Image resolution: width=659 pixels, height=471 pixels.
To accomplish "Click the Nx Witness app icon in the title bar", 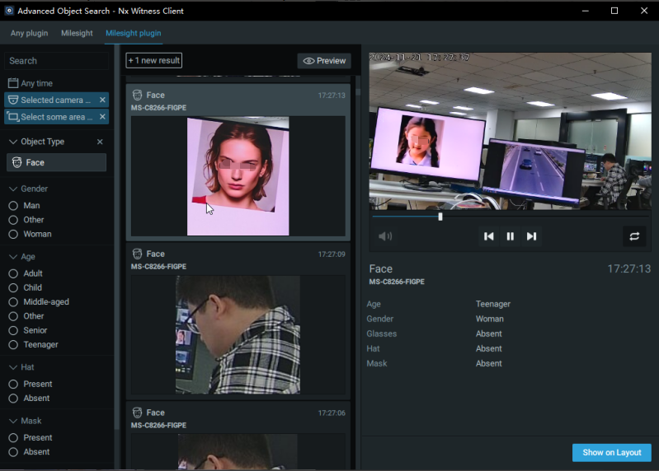I will click(9, 11).
